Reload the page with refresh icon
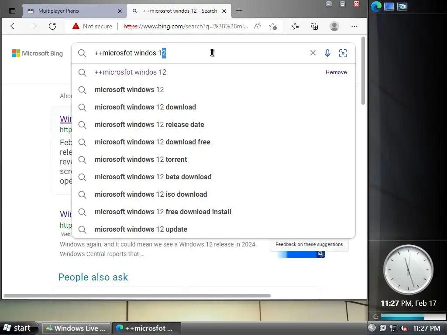 (x=52, y=26)
